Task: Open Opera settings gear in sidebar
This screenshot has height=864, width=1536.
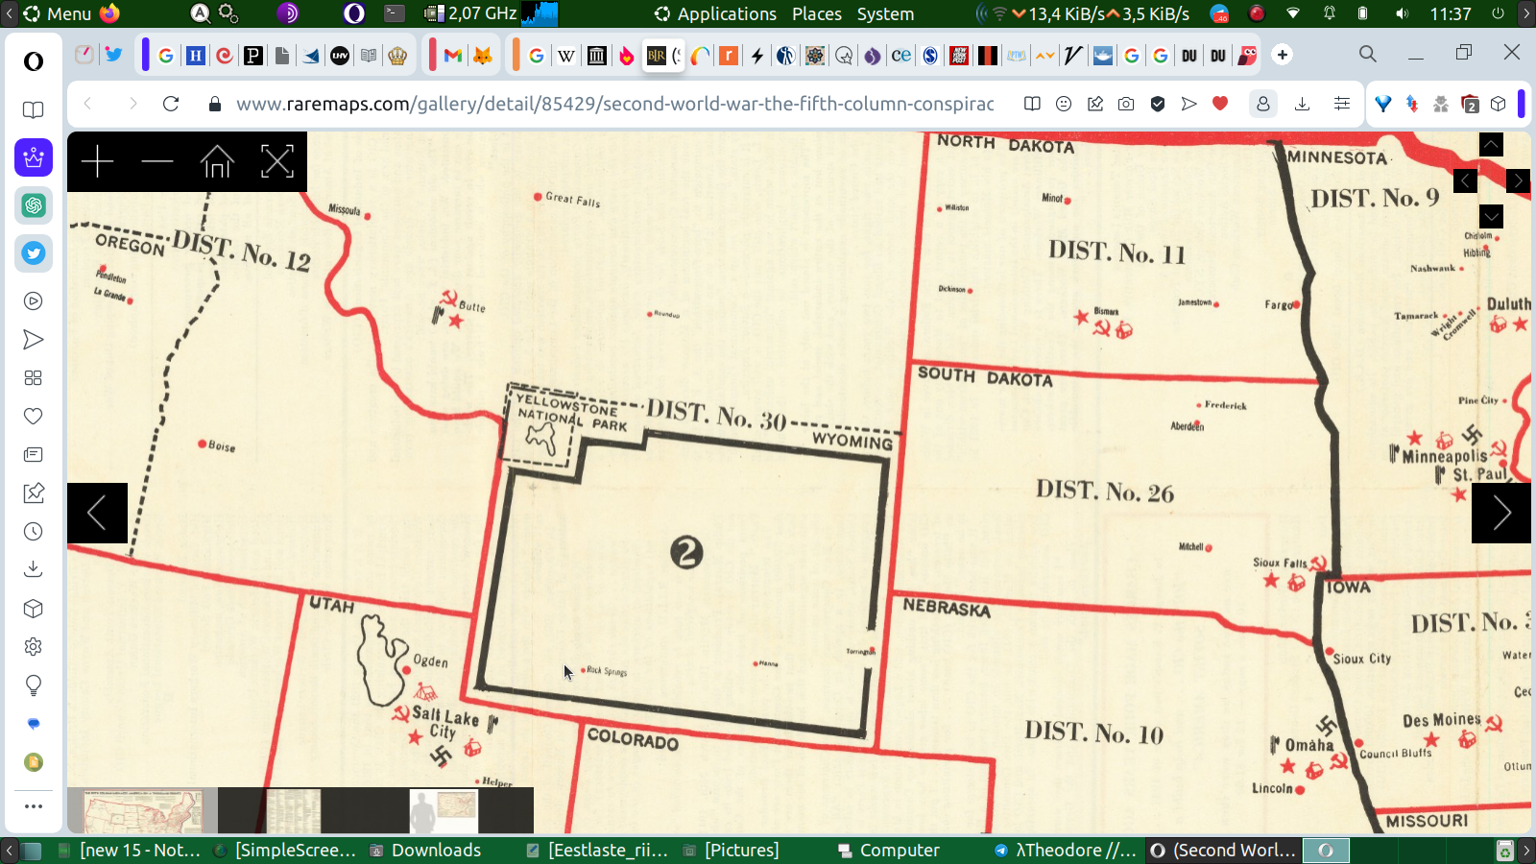Action: (x=34, y=647)
